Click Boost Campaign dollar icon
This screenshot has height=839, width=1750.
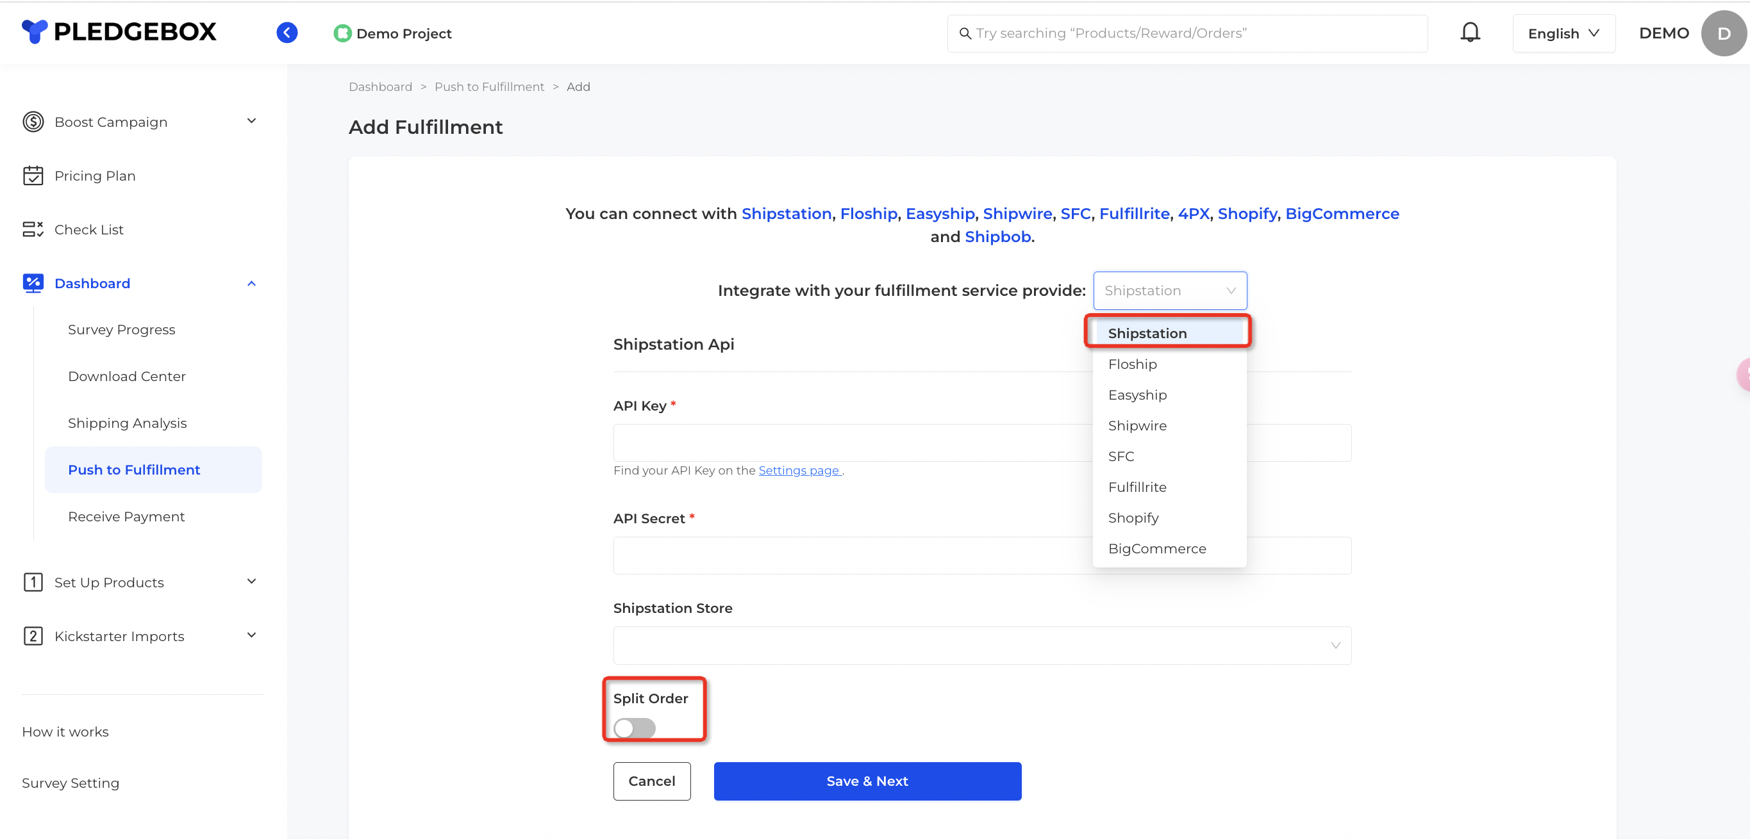33,122
